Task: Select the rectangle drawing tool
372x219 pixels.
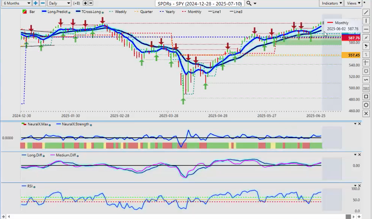Action: pyautogui.click(x=366, y=97)
